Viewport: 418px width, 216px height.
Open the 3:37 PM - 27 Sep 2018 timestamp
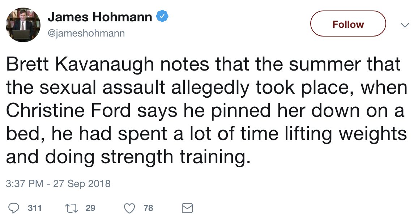58,184
